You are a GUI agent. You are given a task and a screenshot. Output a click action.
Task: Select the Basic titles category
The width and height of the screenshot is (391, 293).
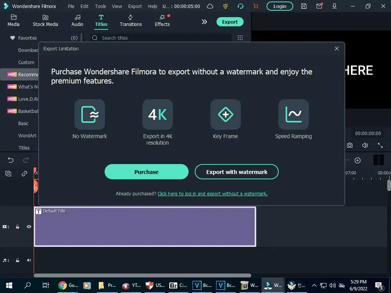[23, 123]
